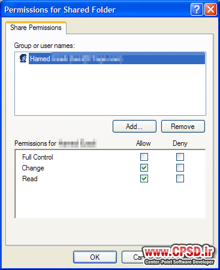Viewport: 220px width, 270px height.
Task: Switch to the Share Permissions tab
Action: [36, 28]
